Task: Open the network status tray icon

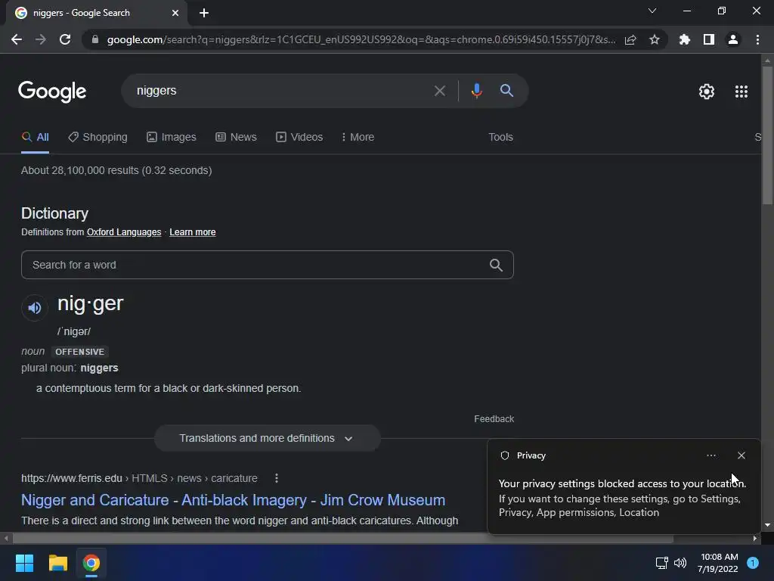Action: pyautogui.click(x=661, y=563)
